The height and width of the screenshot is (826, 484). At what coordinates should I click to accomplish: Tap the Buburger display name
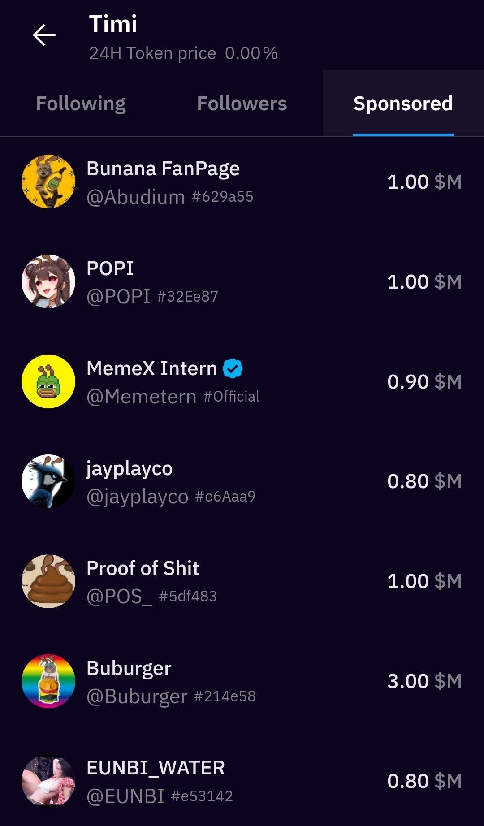pyautogui.click(x=129, y=668)
